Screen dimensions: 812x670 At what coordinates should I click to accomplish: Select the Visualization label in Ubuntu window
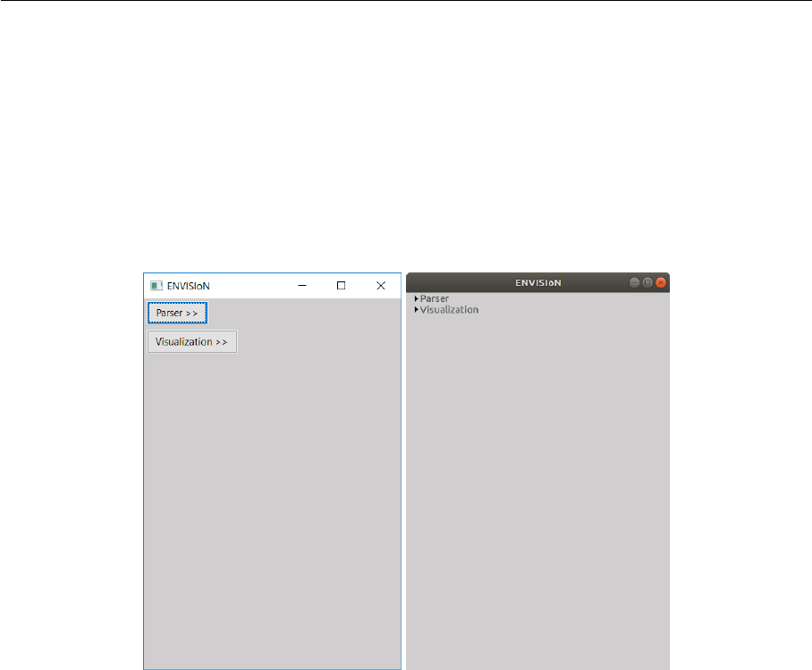tap(449, 310)
